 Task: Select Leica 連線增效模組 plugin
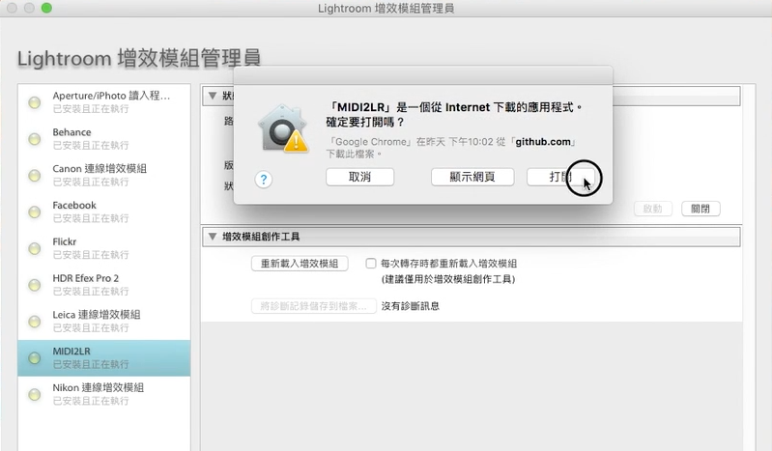pos(104,321)
